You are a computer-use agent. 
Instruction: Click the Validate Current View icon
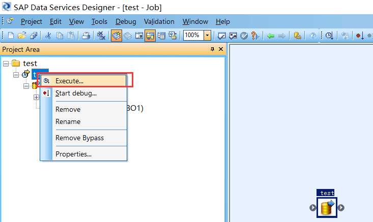(222, 36)
